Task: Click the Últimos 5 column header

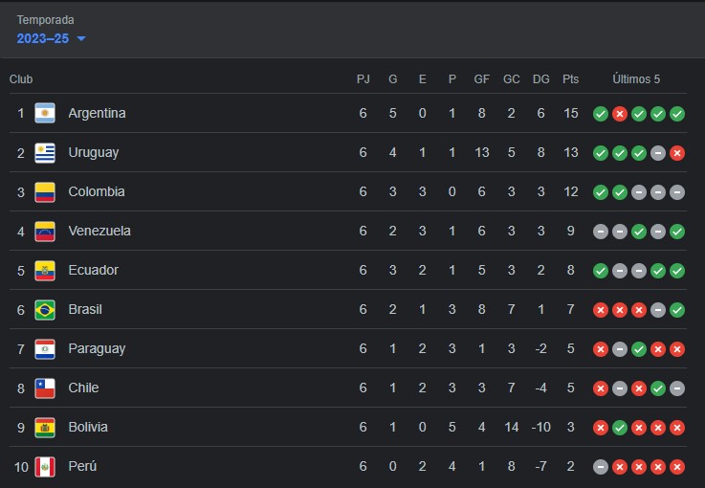Action: click(636, 79)
